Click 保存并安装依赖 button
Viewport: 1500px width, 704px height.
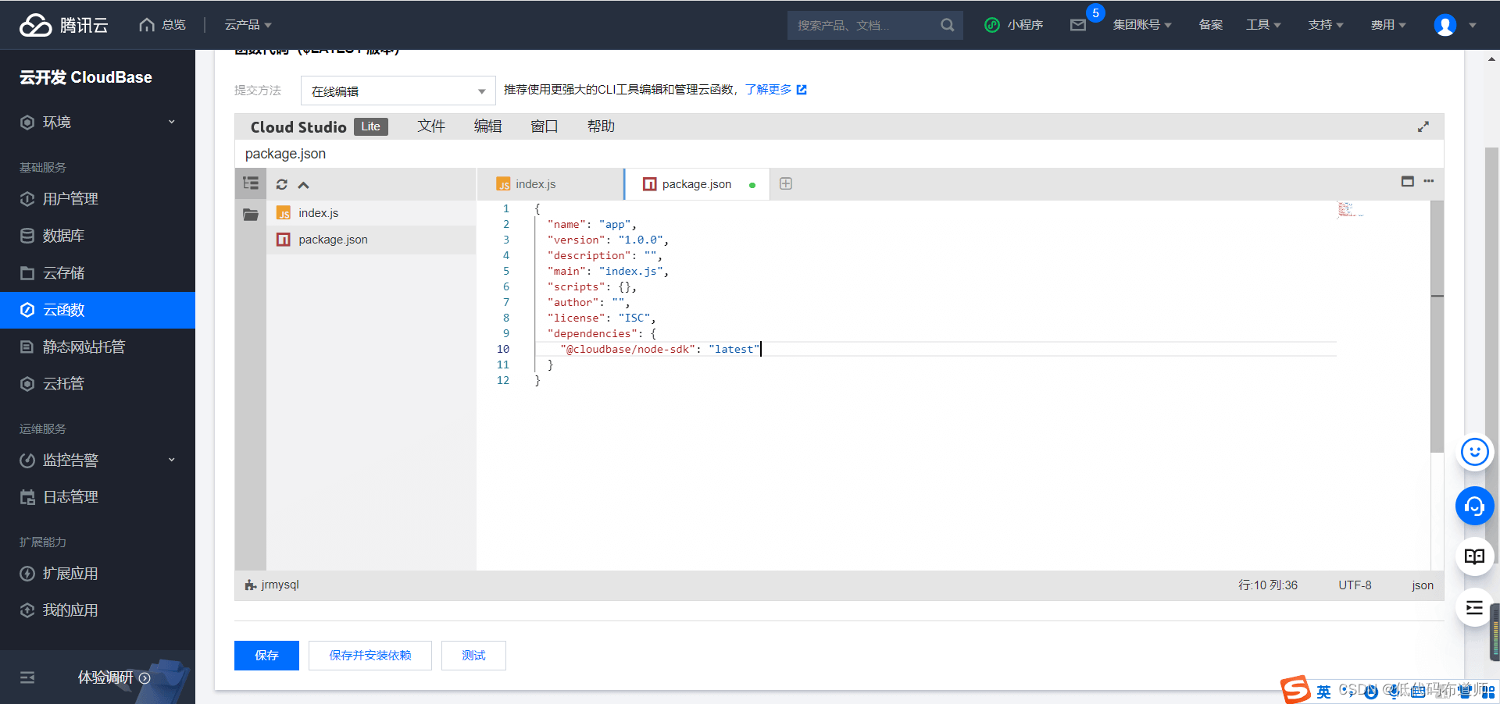point(370,656)
